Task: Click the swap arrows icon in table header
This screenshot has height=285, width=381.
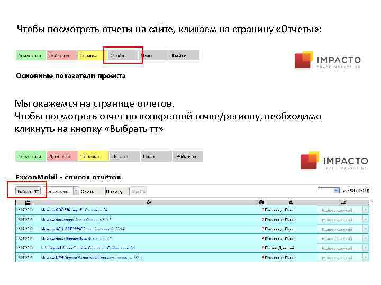Action: coord(343,202)
